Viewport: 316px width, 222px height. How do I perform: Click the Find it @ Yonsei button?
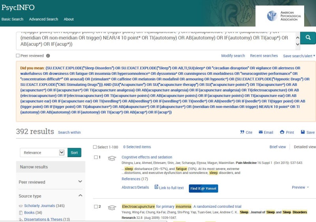(203, 188)
